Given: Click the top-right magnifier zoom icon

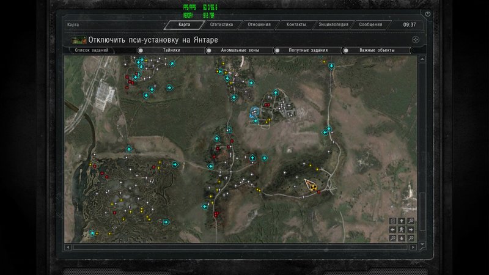Looking at the screenshot, I should (410, 221).
